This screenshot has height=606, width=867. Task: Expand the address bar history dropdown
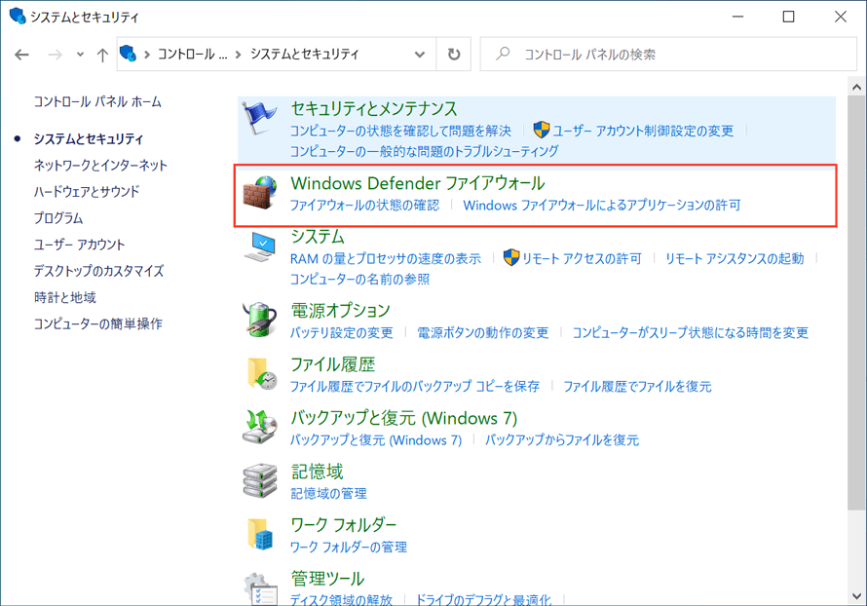[x=420, y=55]
